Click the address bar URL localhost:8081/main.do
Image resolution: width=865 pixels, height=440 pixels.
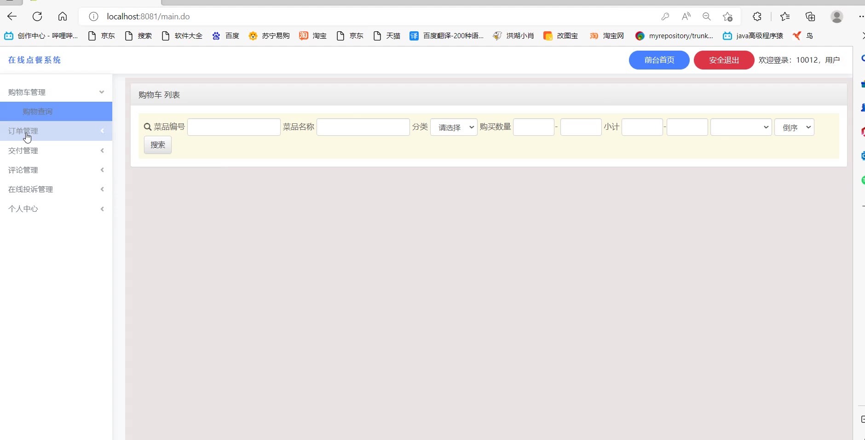pyautogui.click(x=148, y=17)
